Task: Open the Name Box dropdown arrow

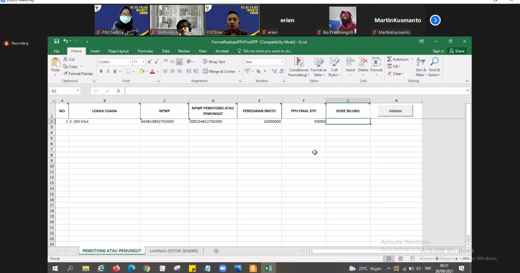Action: [77, 91]
